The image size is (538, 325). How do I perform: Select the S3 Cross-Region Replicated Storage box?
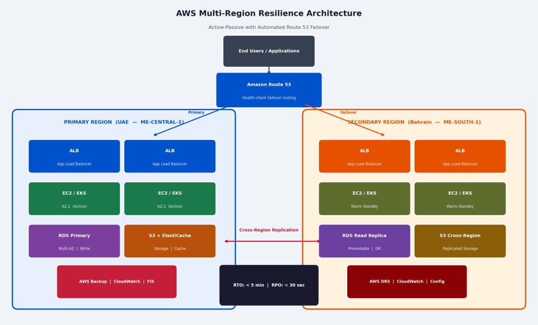[x=460, y=241]
